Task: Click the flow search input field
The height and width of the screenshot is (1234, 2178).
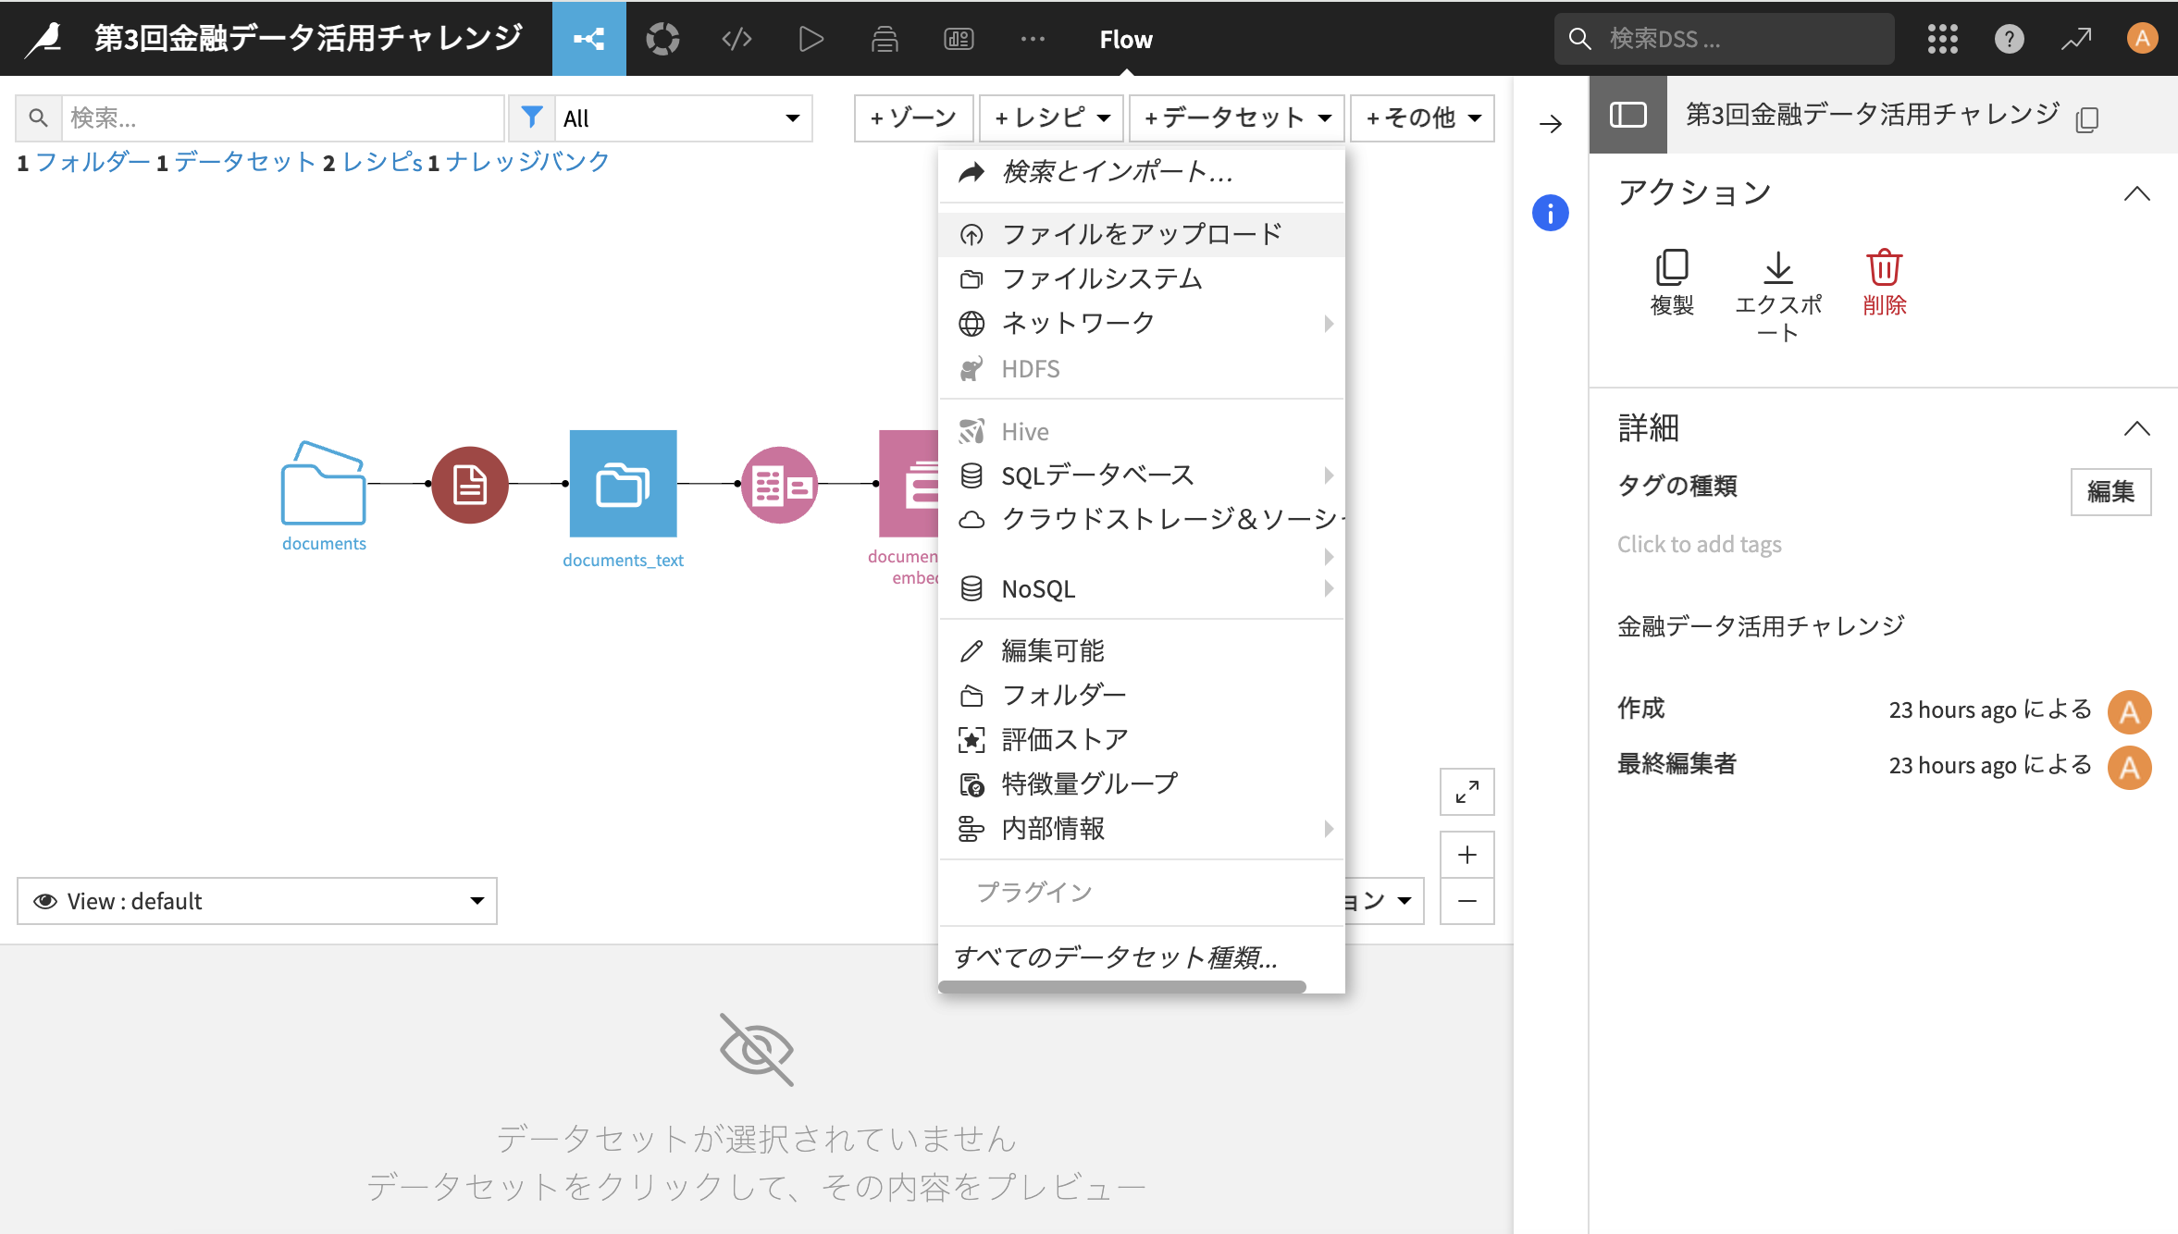Action: [x=282, y=118]
